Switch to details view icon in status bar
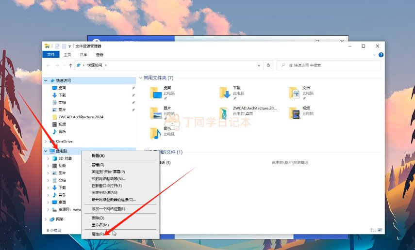Image resolution: width=415 pixels, height=250 pixels. [373, 230]
